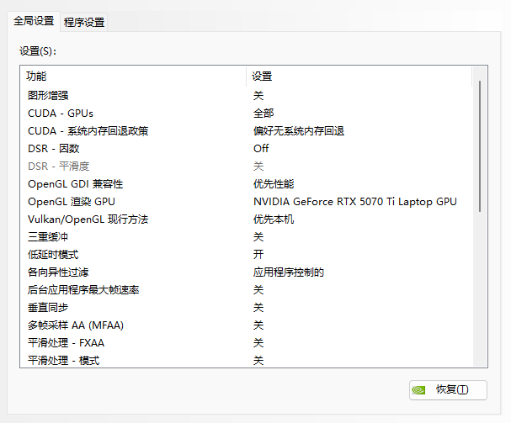Select 后台应用程序最大帧速率 row
511x423 pixels.
click(x=83, y=289)
